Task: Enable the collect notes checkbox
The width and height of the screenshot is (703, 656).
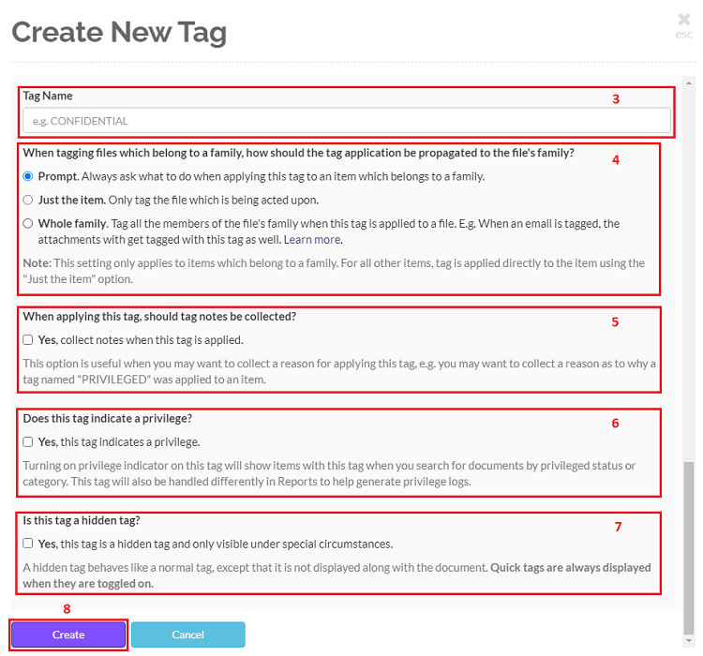Action: (28, 340)
